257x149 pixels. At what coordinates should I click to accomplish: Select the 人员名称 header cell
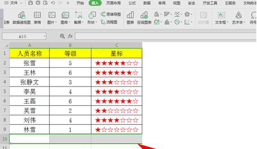tap(29, 53)
